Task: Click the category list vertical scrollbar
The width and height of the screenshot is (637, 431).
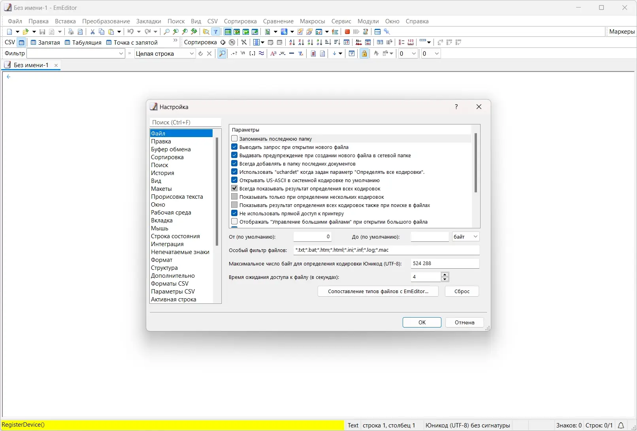Action: click(217, 192)
